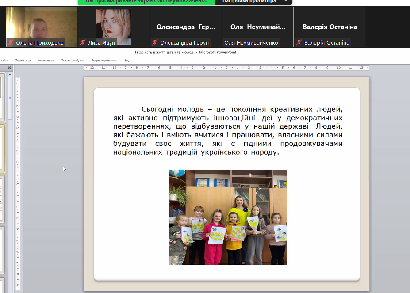The width and height of the screenshot is (410, 293).
Task: Select Лиза Яцун's participant video tile
Action: [x=114, y=24]
